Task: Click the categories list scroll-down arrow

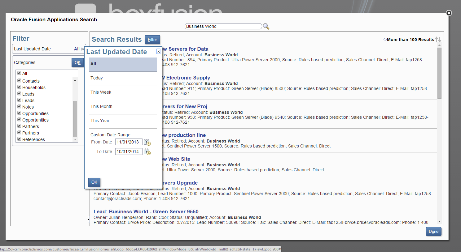Action: pos(75,140)
